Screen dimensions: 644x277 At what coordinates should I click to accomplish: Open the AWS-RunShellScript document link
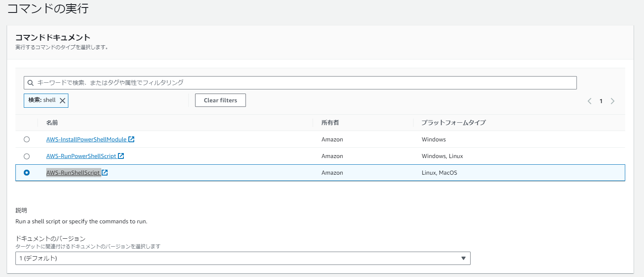pos(73,172)
